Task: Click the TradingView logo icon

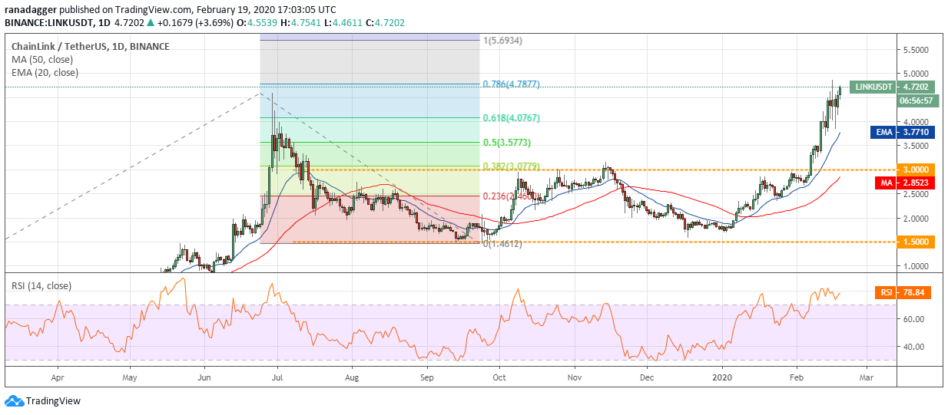Action: (14, 400)
